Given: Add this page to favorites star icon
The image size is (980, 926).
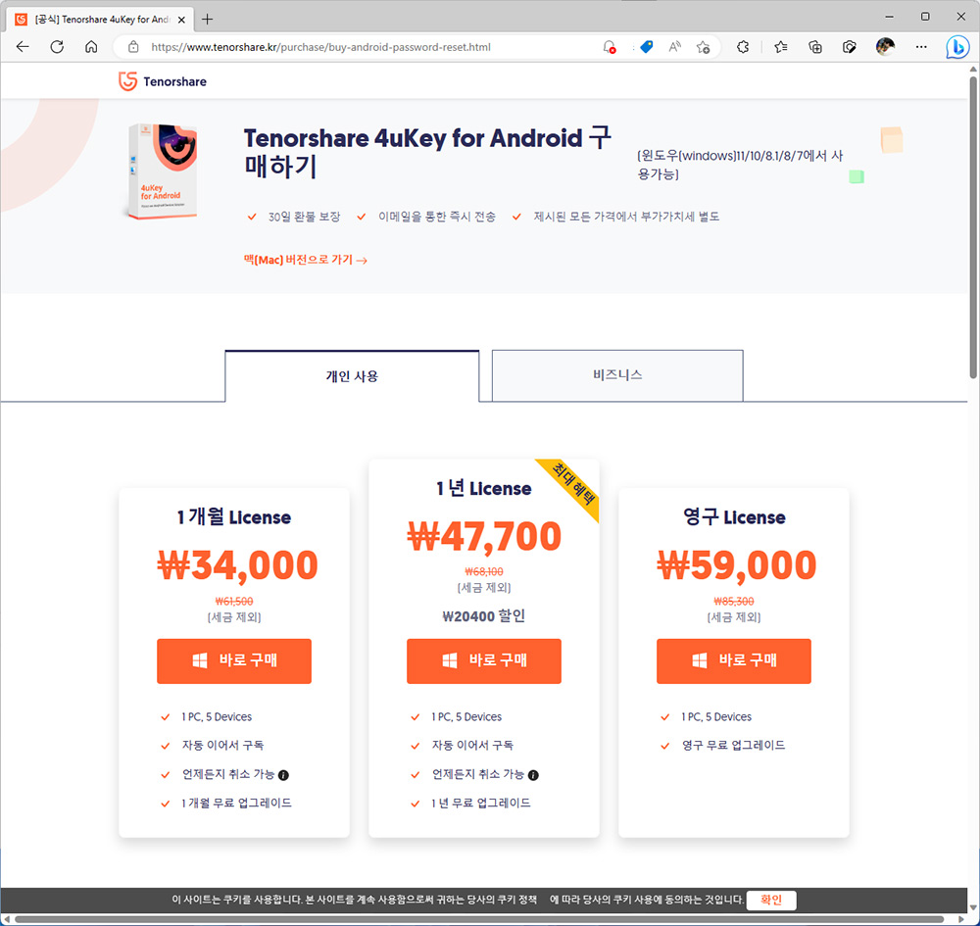Looking at the screenshot, I should (x=704, y=47).
